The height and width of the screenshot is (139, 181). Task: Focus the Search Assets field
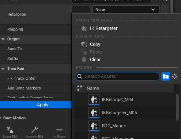click(117, 76)
